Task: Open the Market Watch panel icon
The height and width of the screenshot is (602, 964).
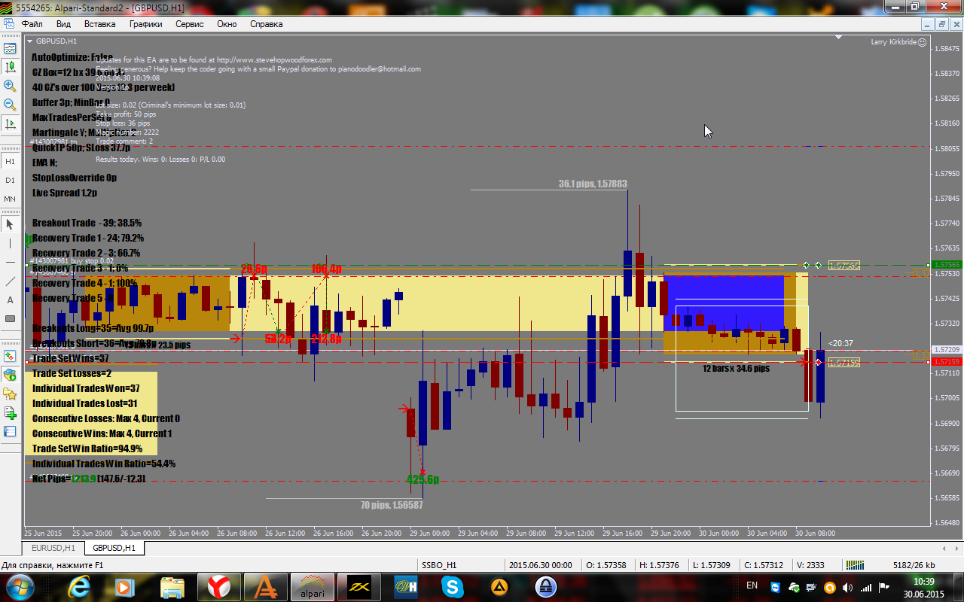Action: point(10,356)
